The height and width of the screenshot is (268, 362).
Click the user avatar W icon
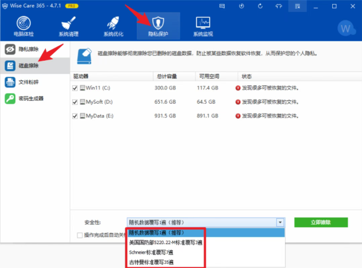(345, 27)
